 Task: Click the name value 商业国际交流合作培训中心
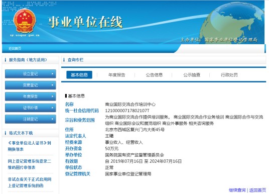[x=130, y=105]
